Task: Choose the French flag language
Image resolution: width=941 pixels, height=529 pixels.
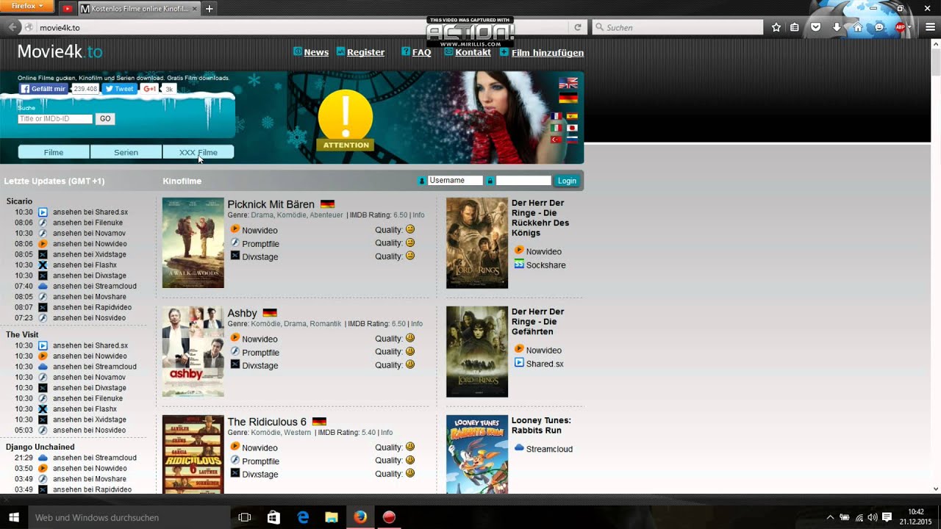Action: [x=557, y=116]
